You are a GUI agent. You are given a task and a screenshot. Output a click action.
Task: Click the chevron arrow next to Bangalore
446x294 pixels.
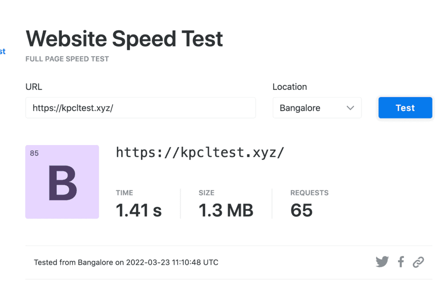pyautogui.click(x=350, y=108)
